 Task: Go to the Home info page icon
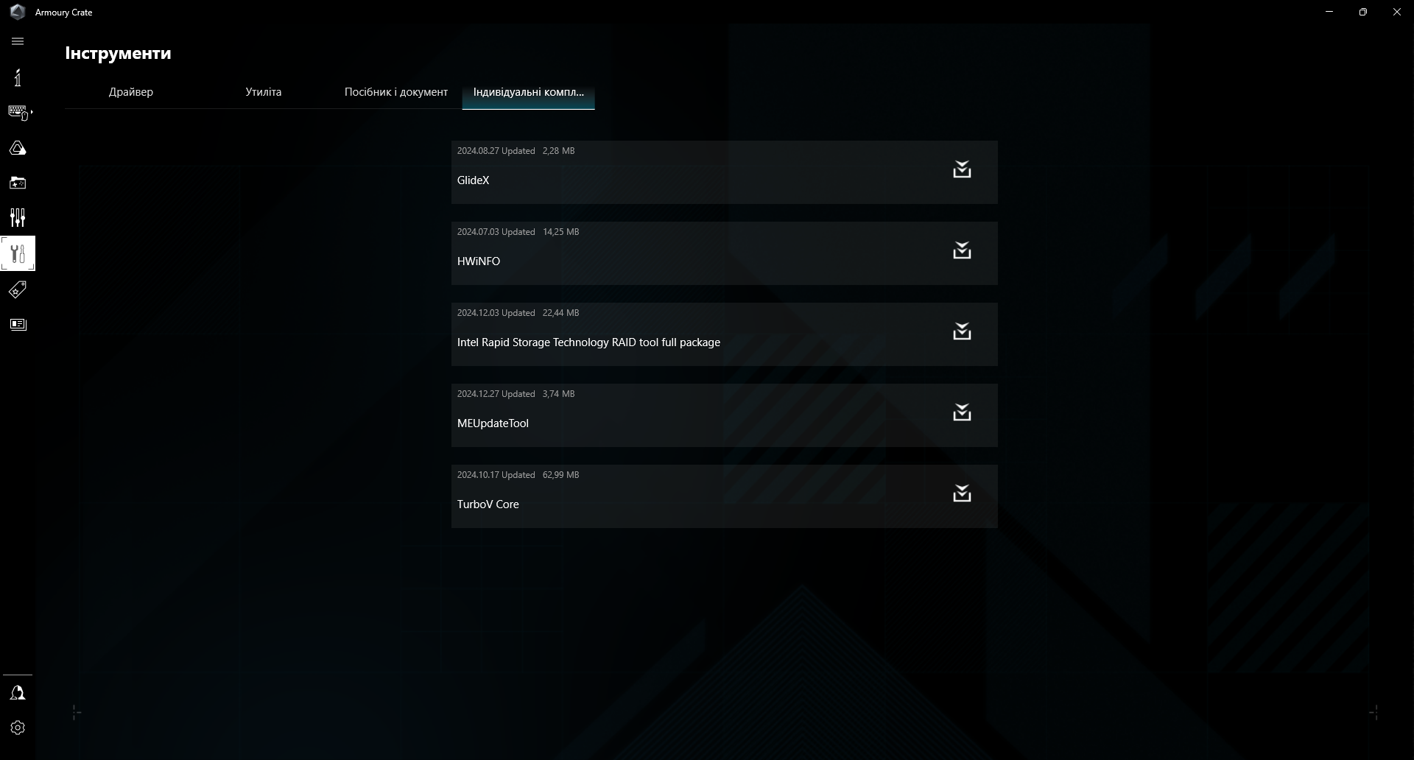(18, 77)
